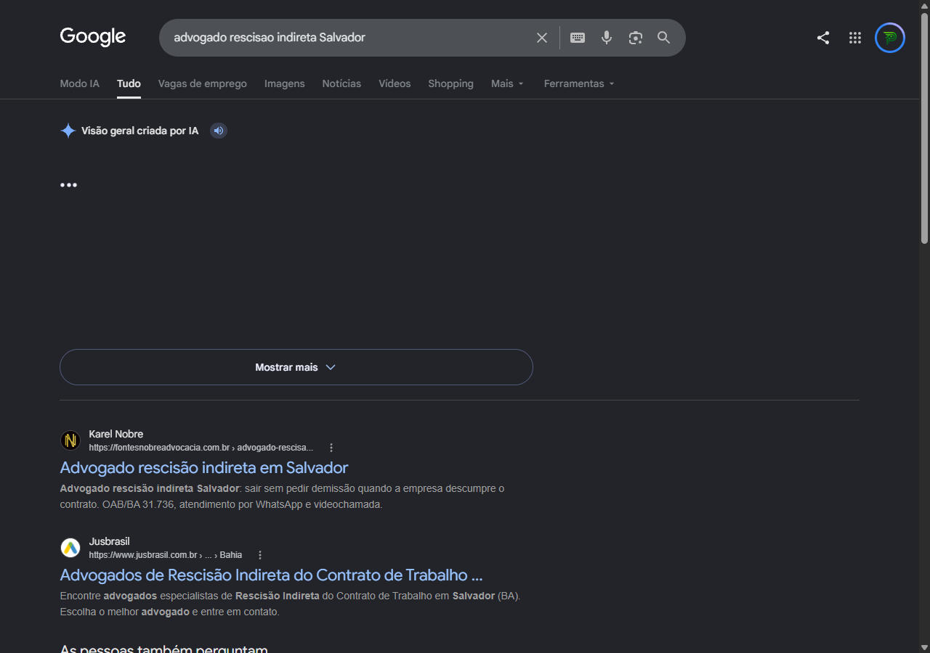Open the Notícias tab
Viewport: 930px width, 653px height.
pos(341,83)
